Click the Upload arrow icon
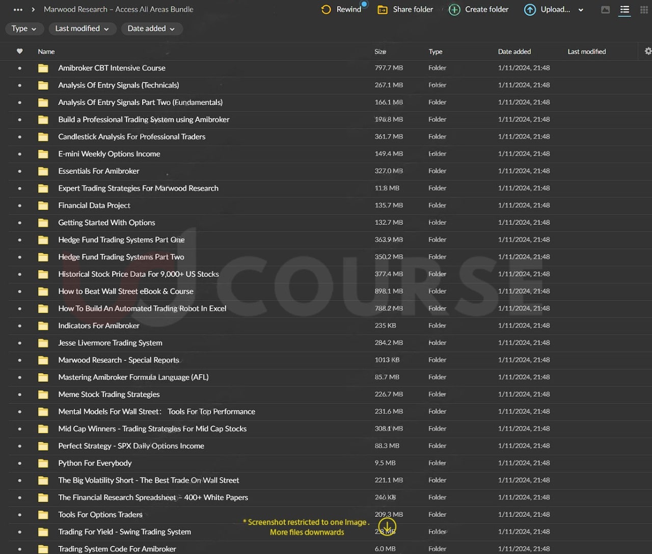The height and width of the screenshot is (554, 652). pos(530,10)
